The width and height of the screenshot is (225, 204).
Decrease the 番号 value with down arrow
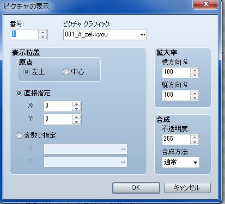coord(42,37)
